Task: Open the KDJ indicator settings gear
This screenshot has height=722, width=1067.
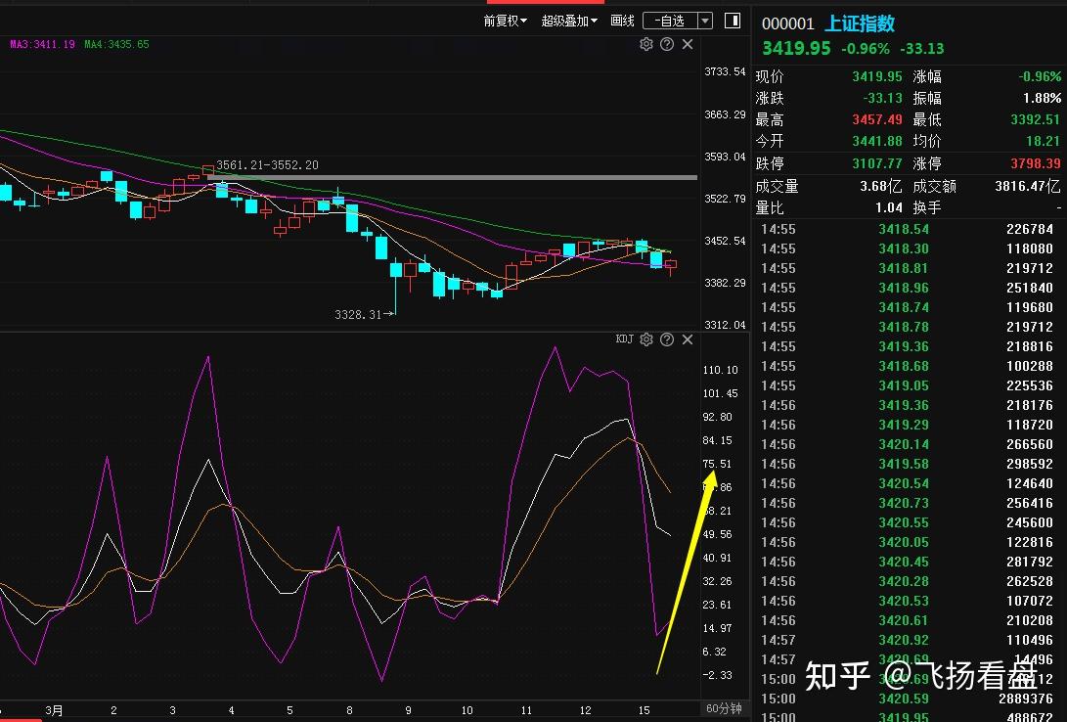Action: click(x=646, y=339)
